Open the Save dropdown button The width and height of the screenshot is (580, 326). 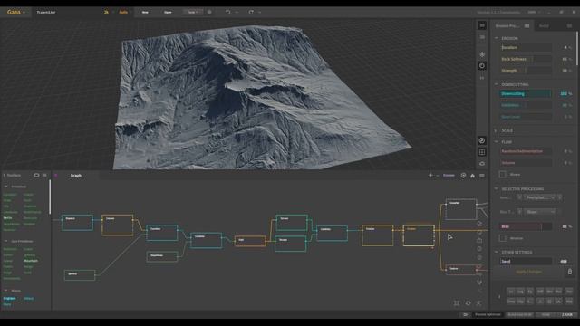pos(193,12)
